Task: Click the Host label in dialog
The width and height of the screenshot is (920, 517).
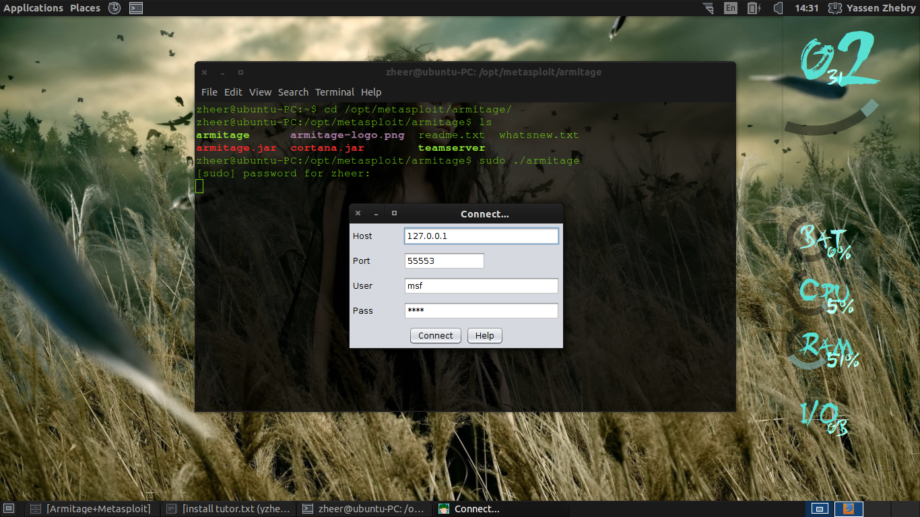Action: [x=362, y=236]
